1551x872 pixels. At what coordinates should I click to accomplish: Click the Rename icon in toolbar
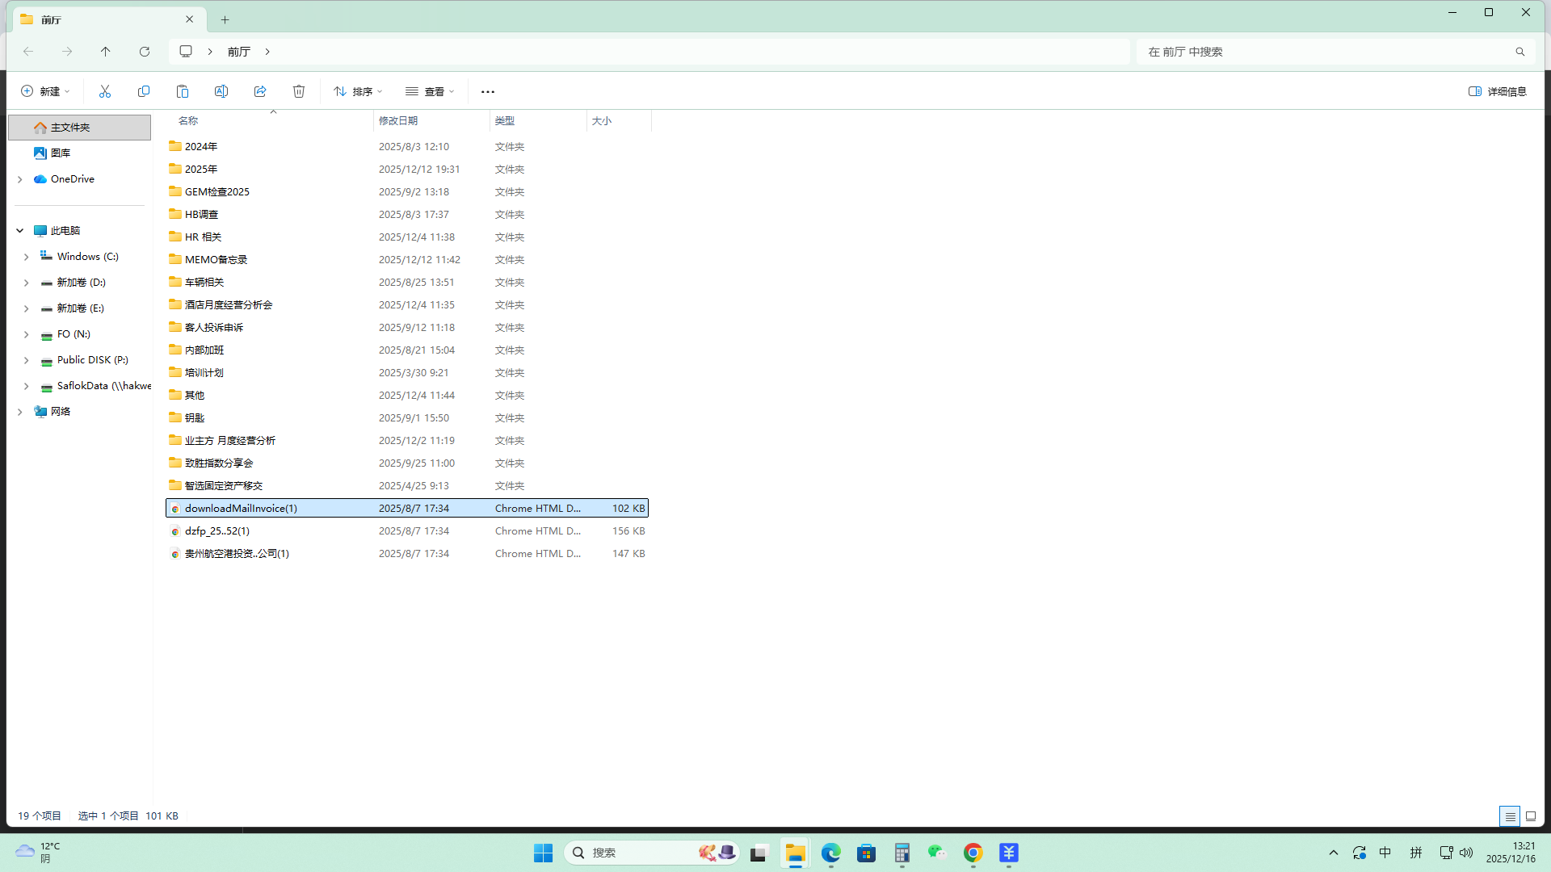pyautogui.click(x=221, y=91)
